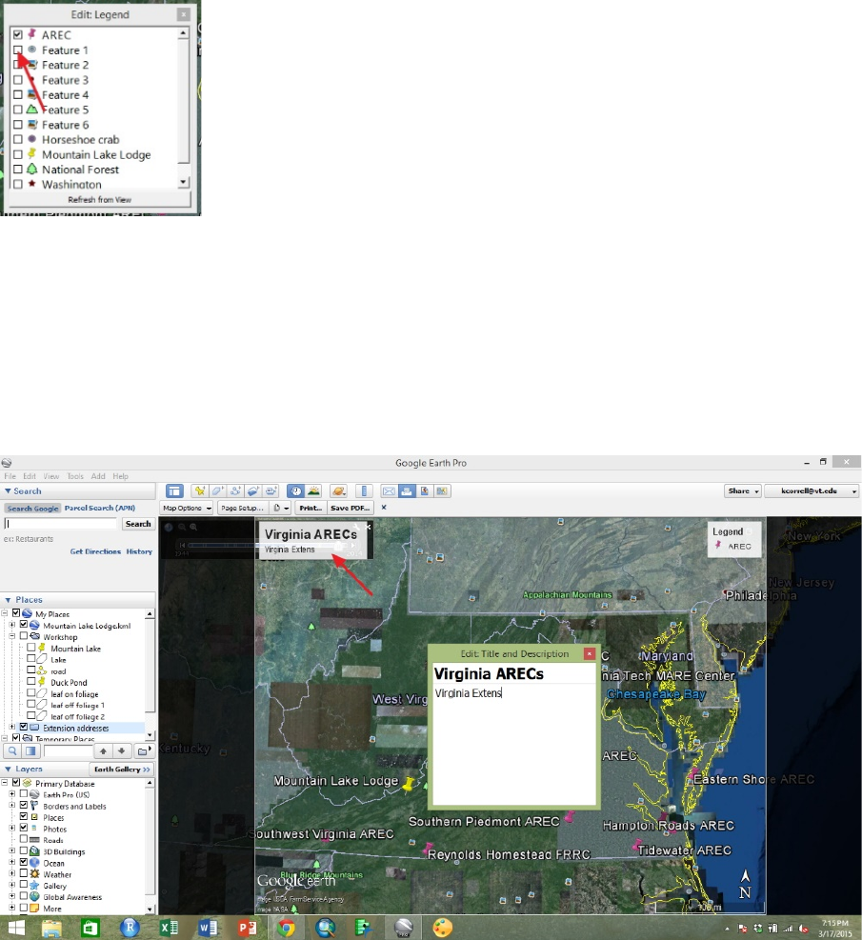Toggle the historical imagery clock button
This screenshot has width=862, height=940.
pos(295,491)
